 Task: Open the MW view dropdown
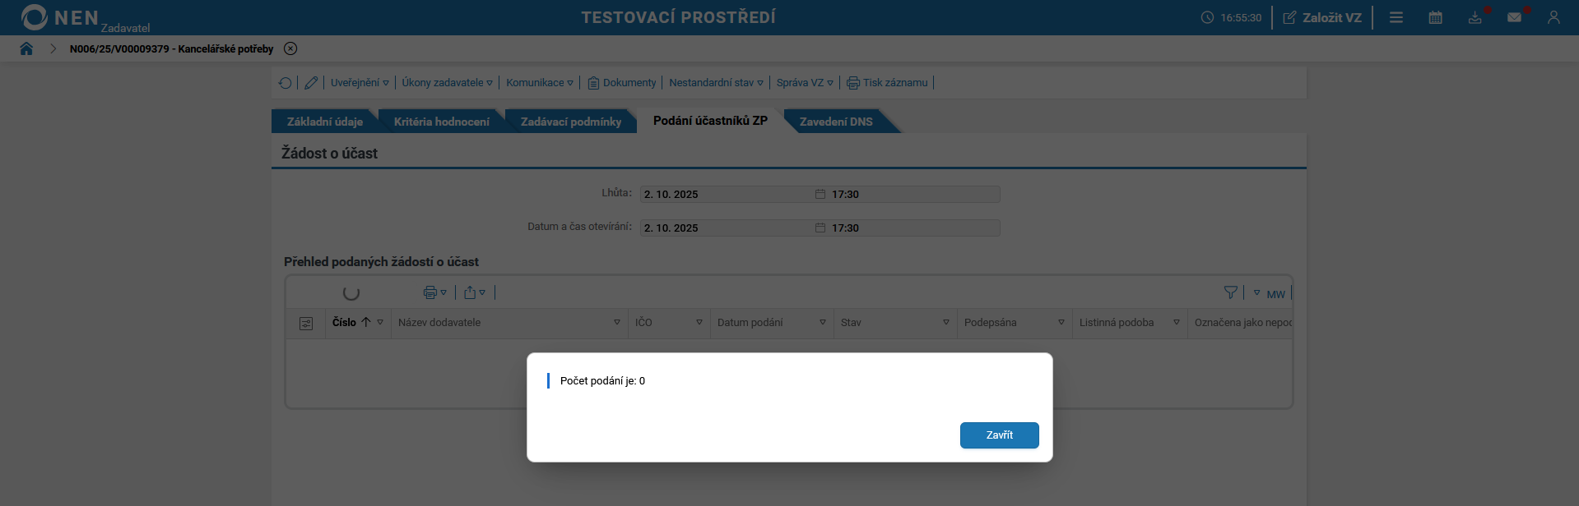click(1269, 293)
